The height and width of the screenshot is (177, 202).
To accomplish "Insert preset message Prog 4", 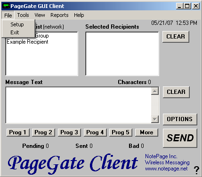I will tap(95, 132).
